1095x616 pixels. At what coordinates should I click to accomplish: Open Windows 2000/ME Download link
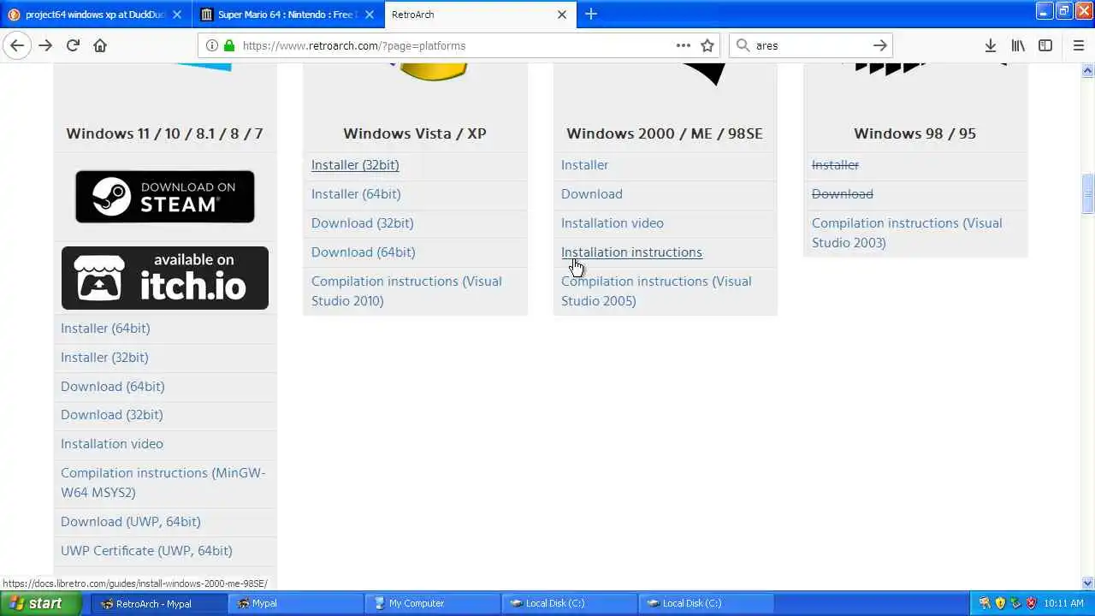point(592,194)
